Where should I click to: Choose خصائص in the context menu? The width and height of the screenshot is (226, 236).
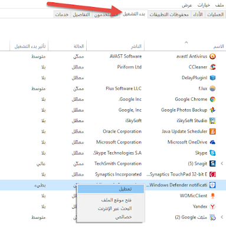[x=123, y=217]
